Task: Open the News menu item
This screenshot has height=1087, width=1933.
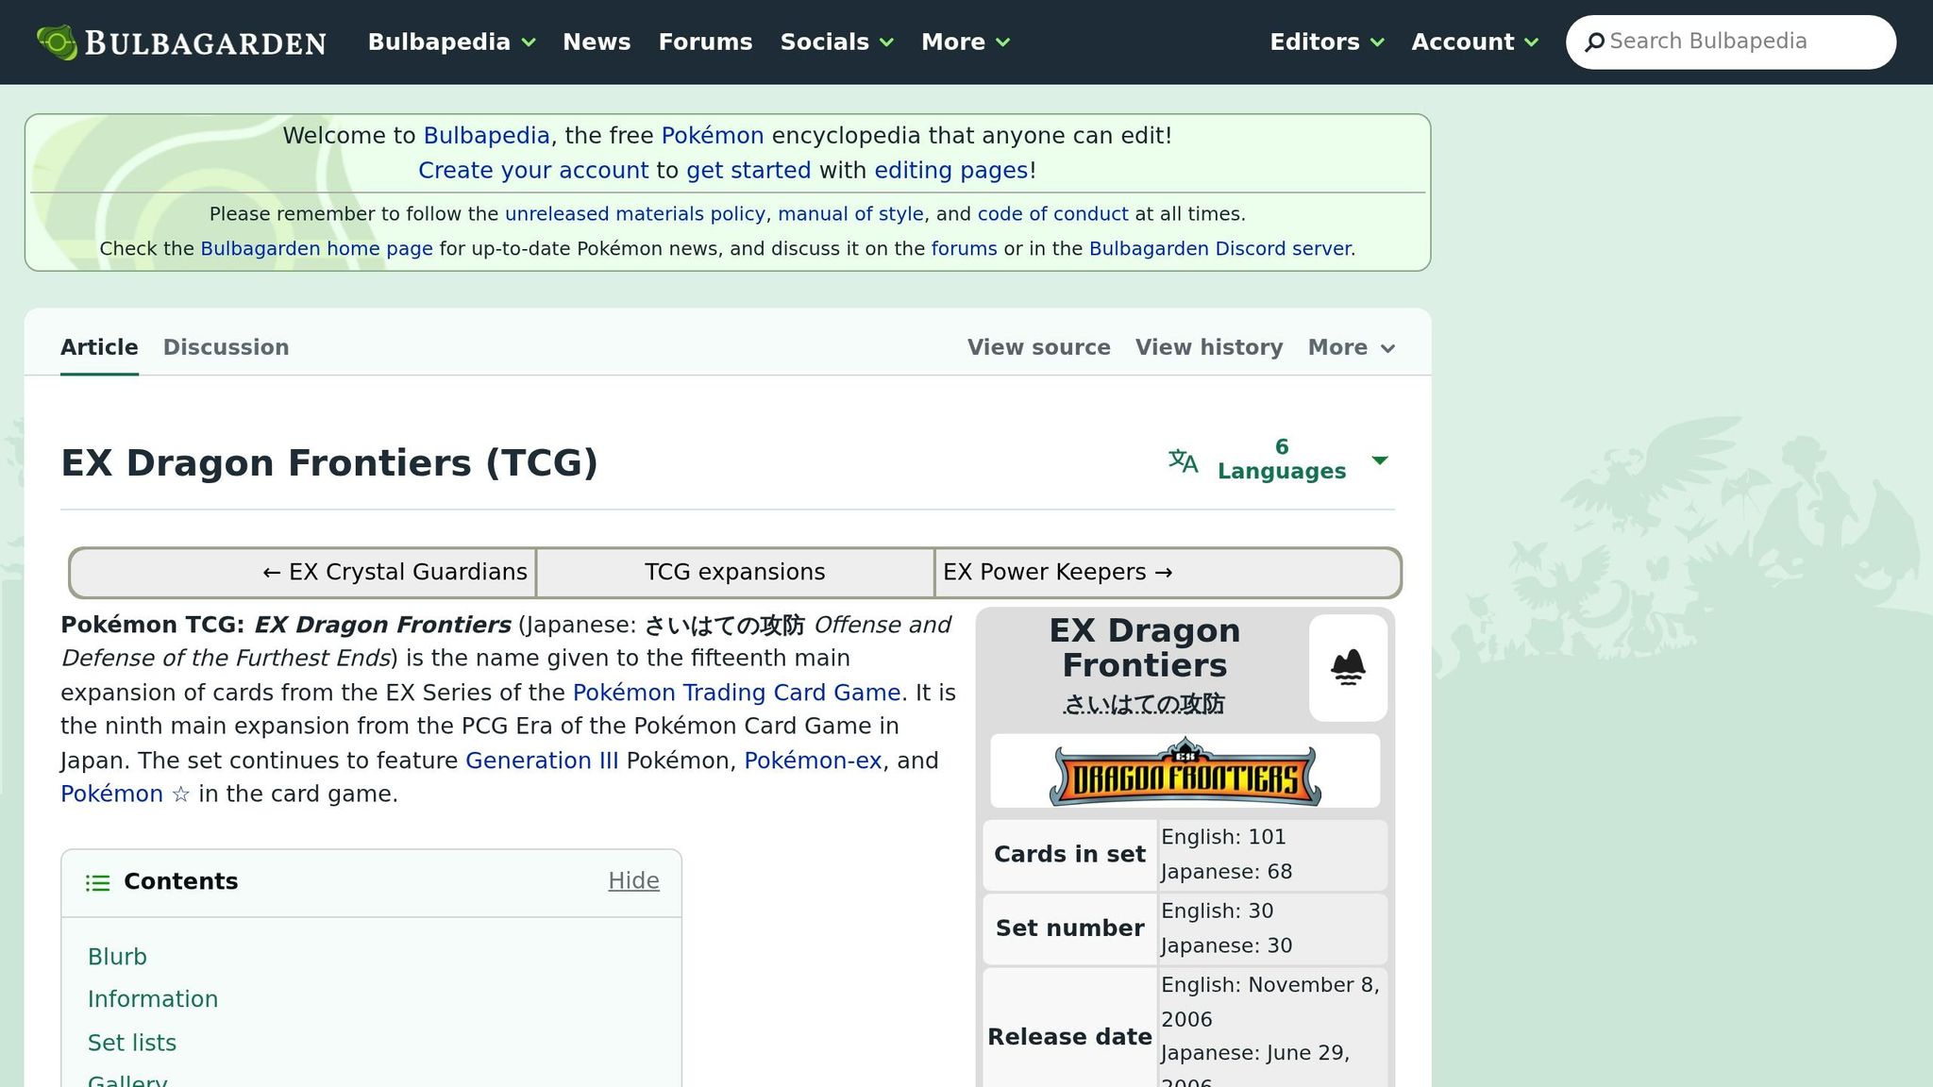Action: [x=597, y=42]
